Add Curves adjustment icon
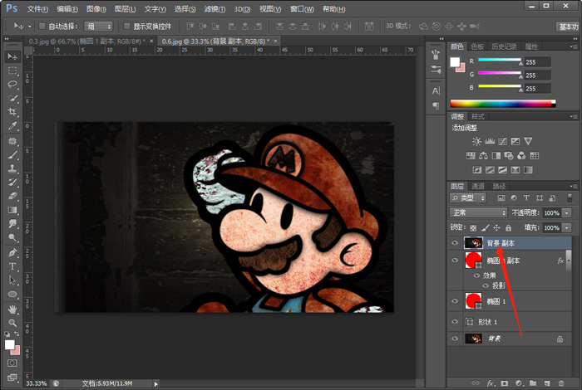Image resolution: width=582 pixels, height=390 pixels. [x=502, y=141]
